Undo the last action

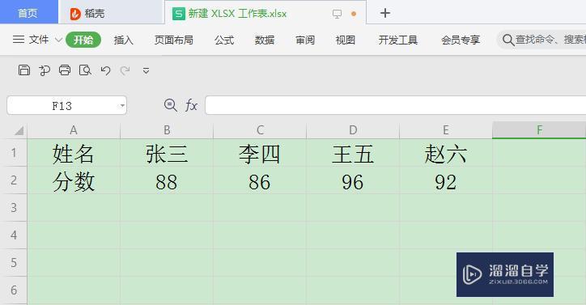105,70
